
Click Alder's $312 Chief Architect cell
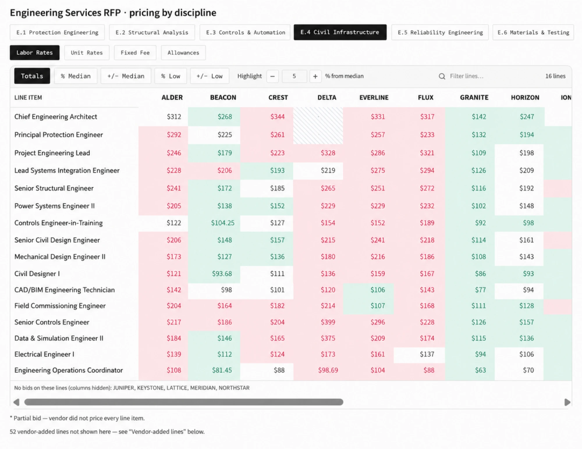163,117
